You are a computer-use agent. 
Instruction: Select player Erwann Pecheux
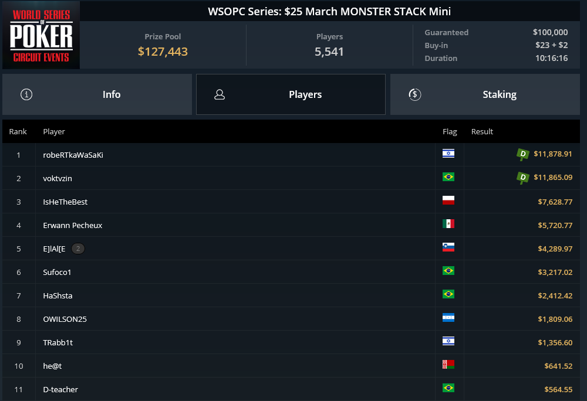73,225
